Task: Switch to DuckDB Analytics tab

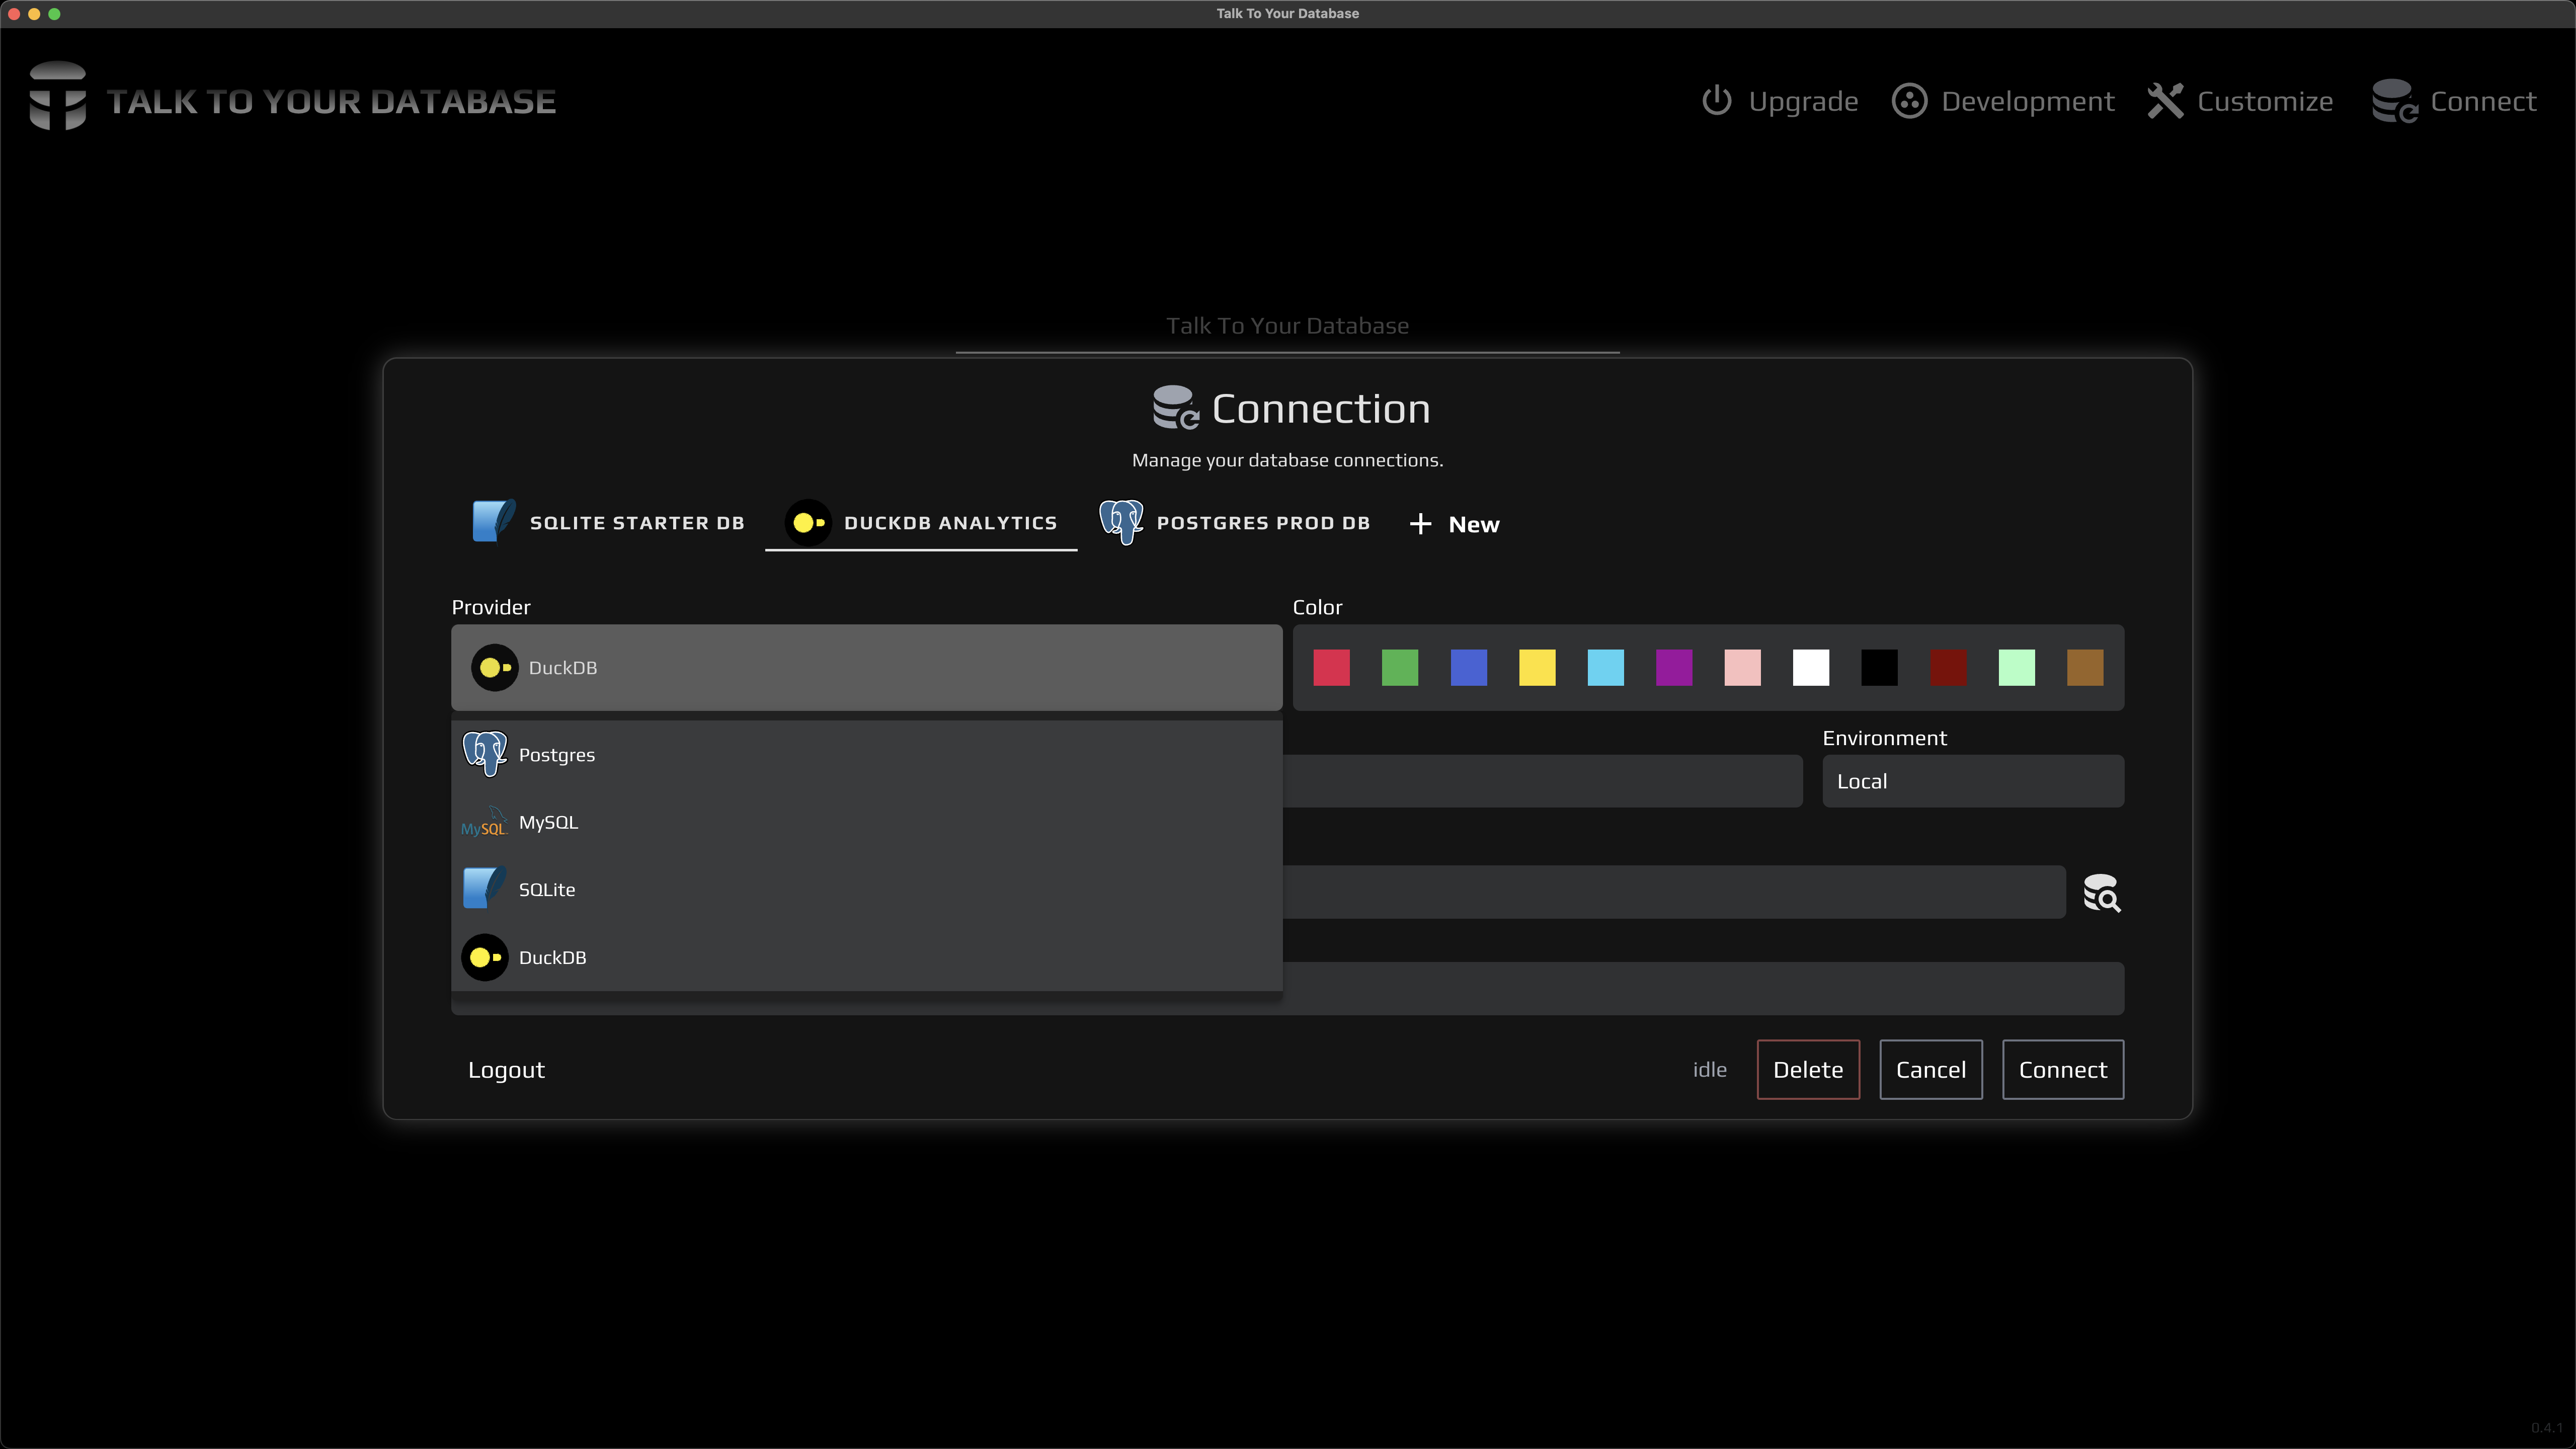Action: pos(921,523)
